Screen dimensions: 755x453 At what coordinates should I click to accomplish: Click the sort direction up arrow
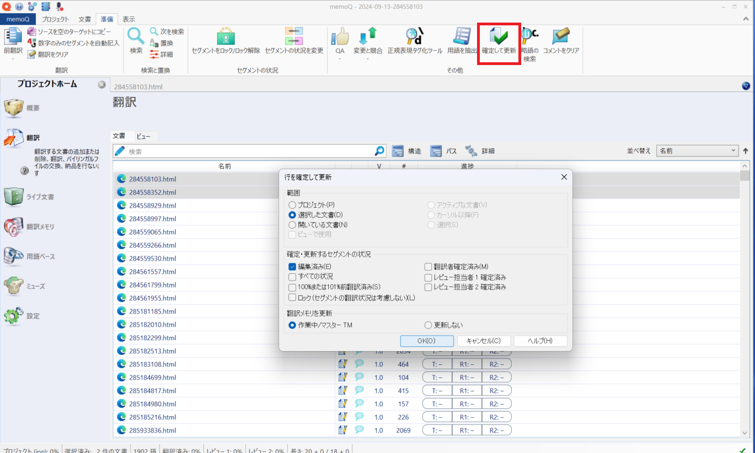(x=746, y=150)
